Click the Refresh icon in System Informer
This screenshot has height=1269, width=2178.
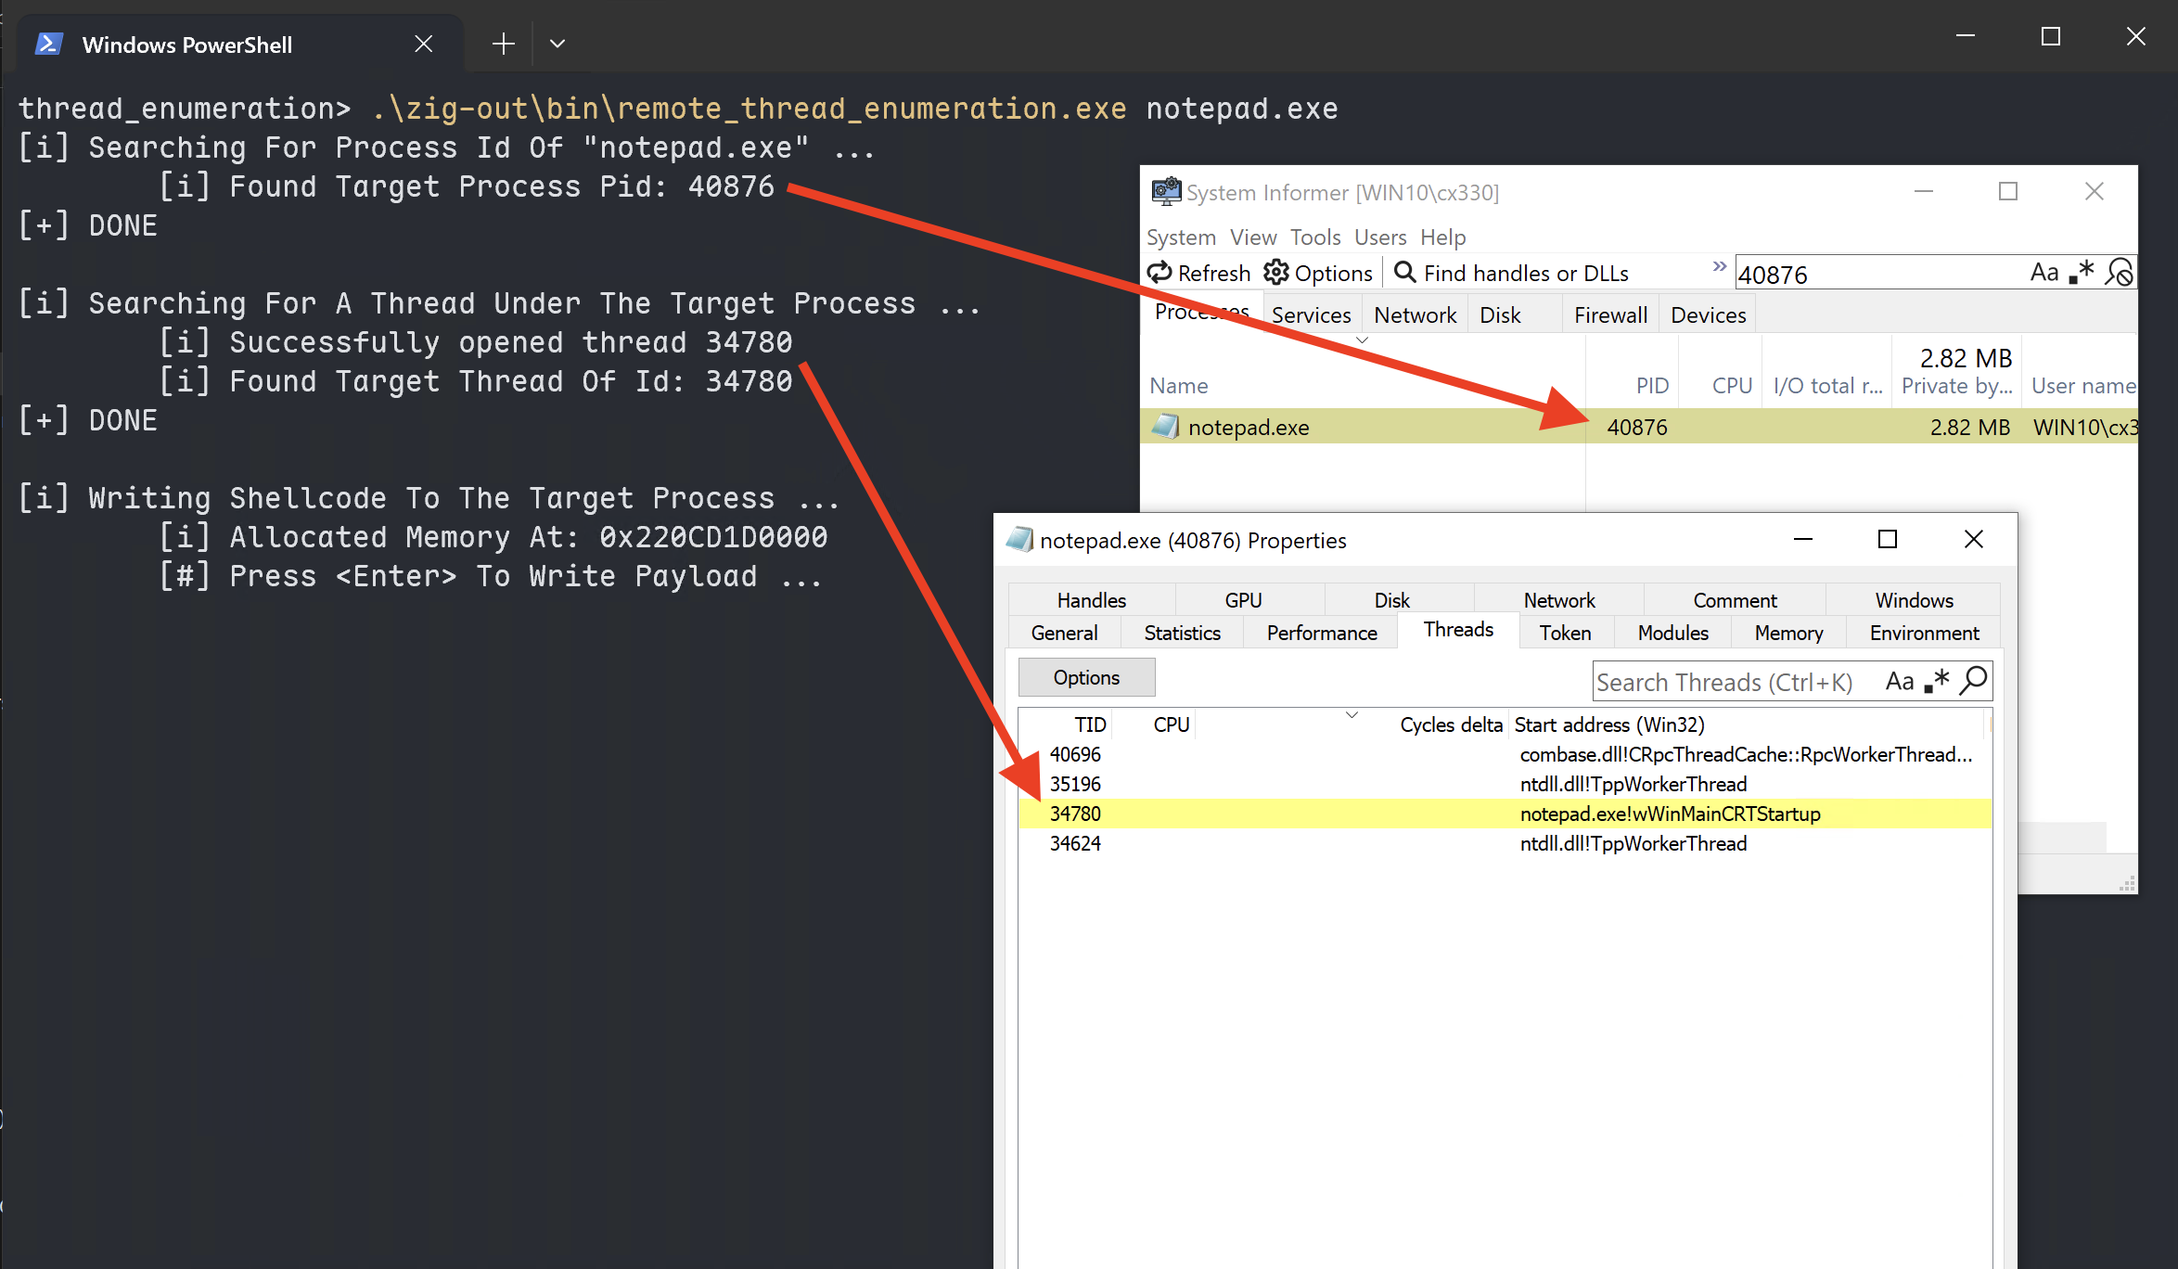[x=1159, y=273]
